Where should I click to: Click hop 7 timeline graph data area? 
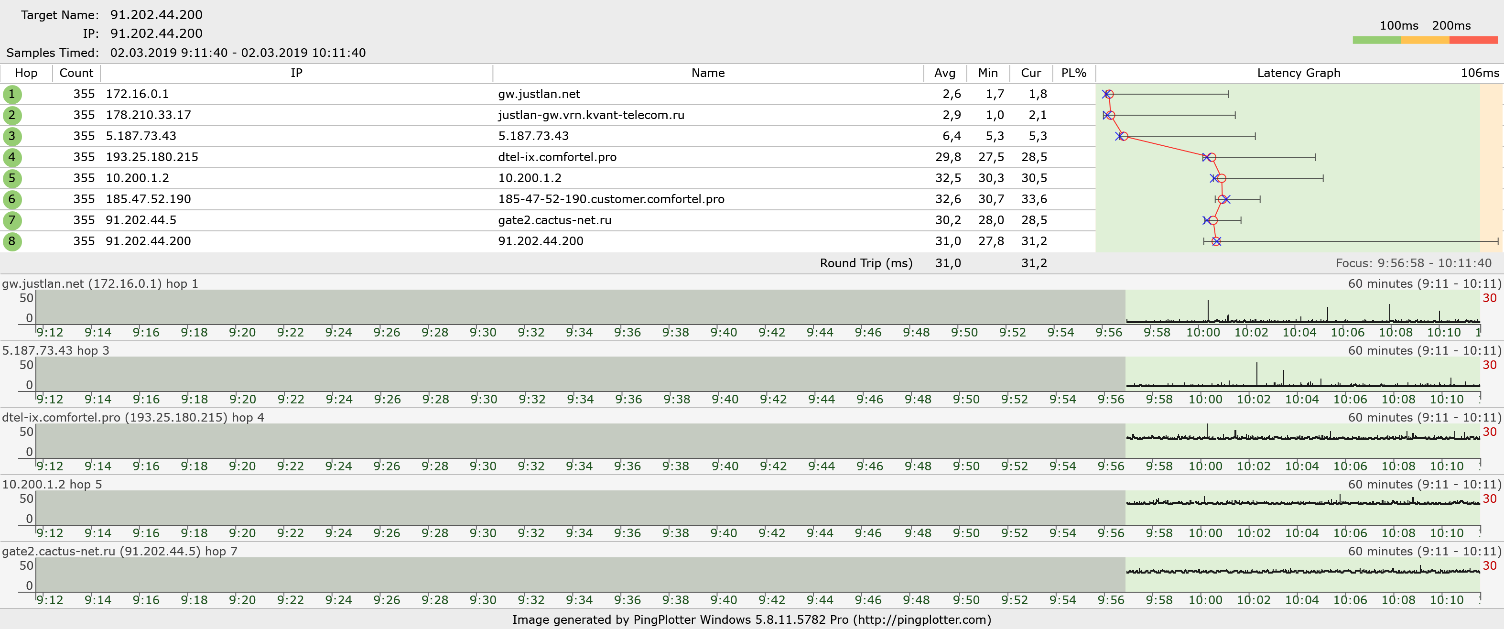point(1303,575)
